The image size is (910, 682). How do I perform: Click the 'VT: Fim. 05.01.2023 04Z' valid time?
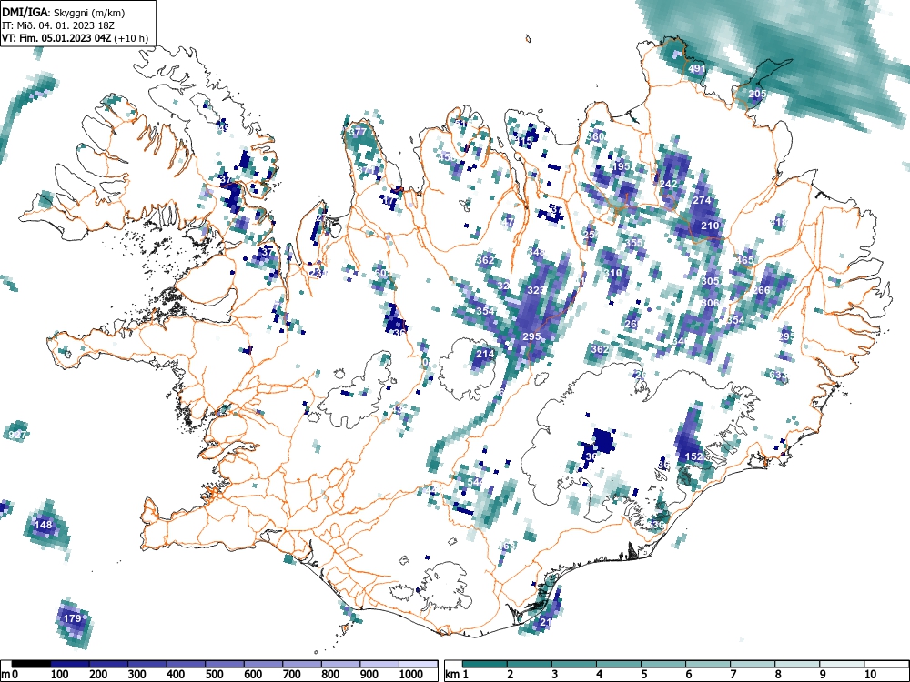pos(56,38)
